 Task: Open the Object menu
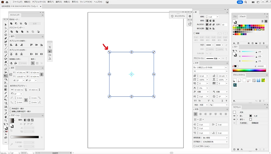pos(39,2)
